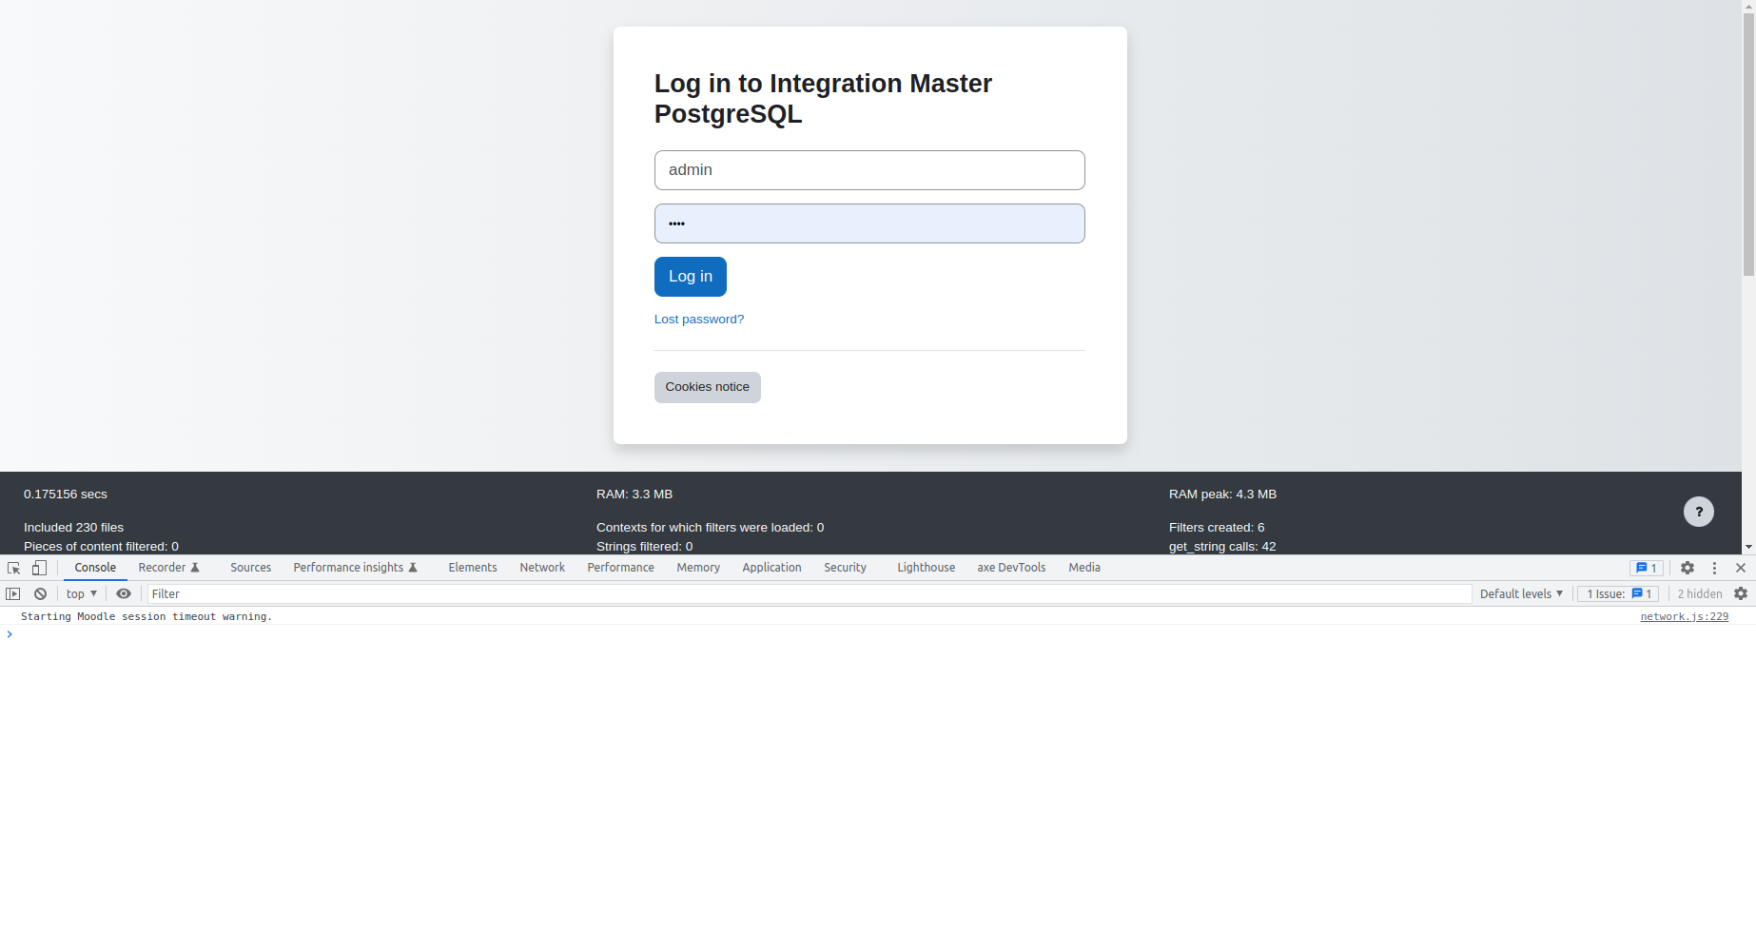Focus the password input field
1756x931 pixels.
pyautogui.click(x=869, y=223)
